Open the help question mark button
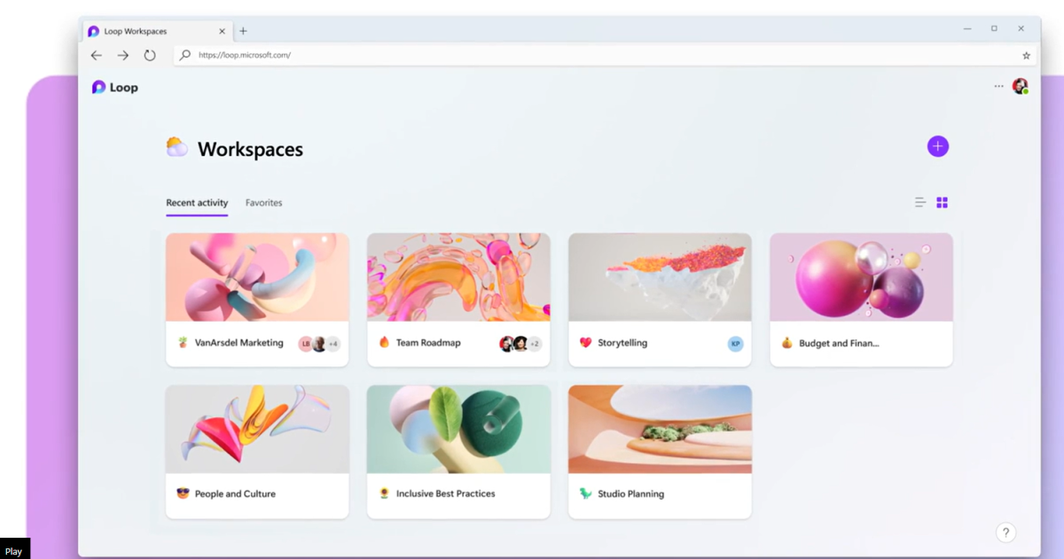Viewport: 1064px width, 559px height. [x=1005, y=532]
